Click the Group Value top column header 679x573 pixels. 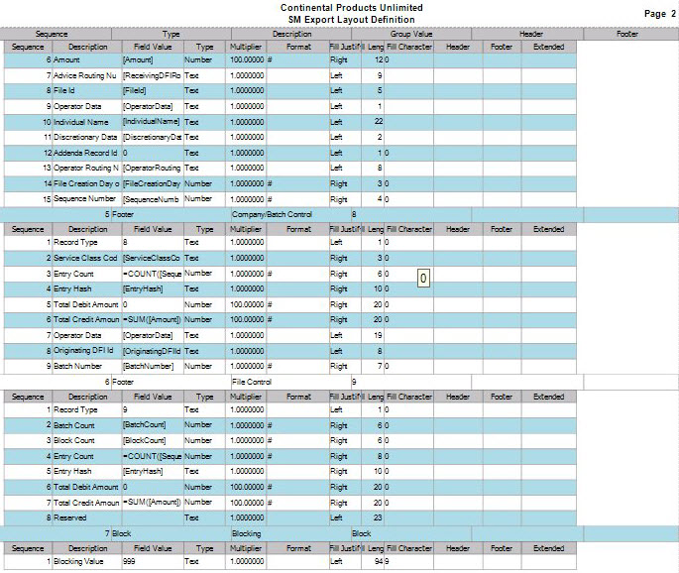[x=409, y=34]
